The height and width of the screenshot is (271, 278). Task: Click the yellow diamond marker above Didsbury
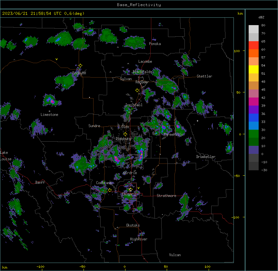pyautogui.click(x=125, y=134)
